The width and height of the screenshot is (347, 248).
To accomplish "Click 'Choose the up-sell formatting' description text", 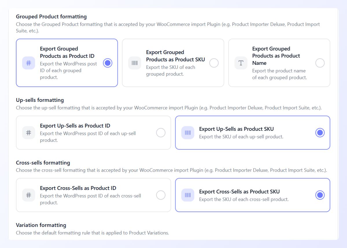I will click(x=169, y=108).
